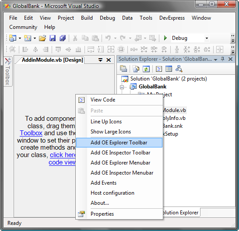Choose Add Events from context menu
Image resolution: width=239 pixels, height=231 pixels.
119,183
